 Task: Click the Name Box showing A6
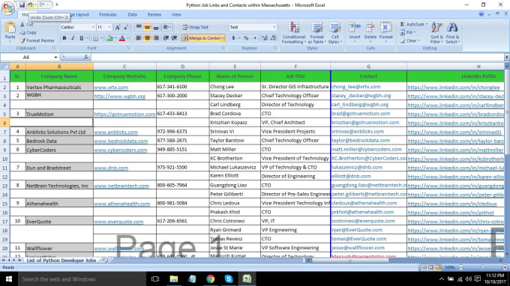(x=27, y=57)
